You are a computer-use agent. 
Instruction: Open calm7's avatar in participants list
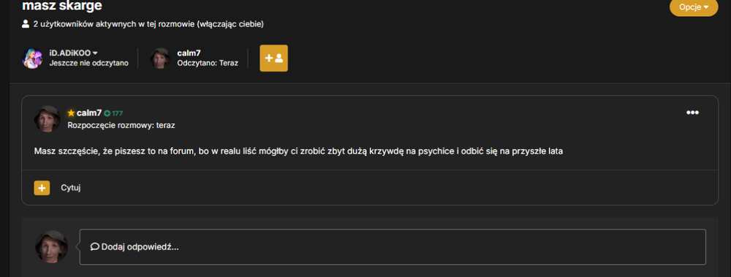click(160, 58)
